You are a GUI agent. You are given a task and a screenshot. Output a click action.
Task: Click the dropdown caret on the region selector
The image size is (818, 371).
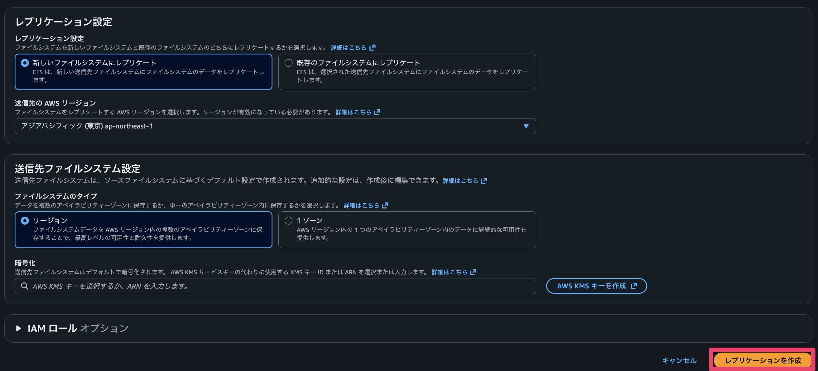(x=526, y=126)
